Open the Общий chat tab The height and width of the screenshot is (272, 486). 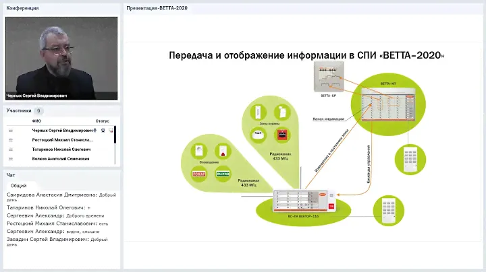19,185
